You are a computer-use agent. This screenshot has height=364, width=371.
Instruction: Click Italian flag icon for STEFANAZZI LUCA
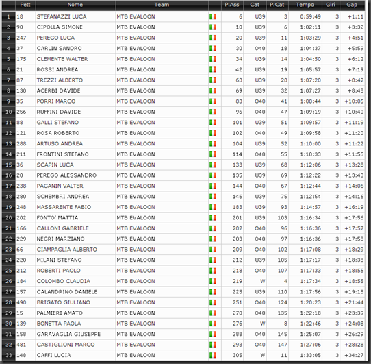(213, 16)
